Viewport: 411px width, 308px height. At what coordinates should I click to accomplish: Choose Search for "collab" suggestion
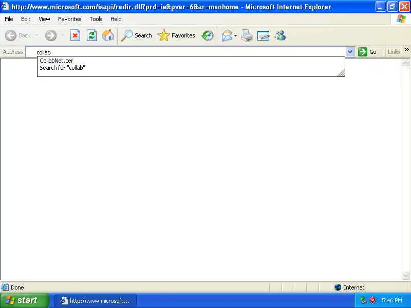[x=191, y=68]
